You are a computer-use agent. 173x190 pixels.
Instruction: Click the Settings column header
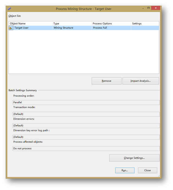tap(145, 24)
